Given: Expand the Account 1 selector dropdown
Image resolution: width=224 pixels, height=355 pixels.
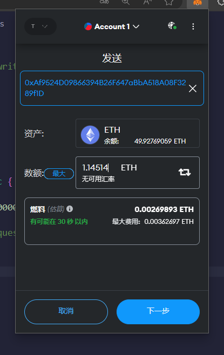Looking at the screenshot, I should tap(112, 26).
